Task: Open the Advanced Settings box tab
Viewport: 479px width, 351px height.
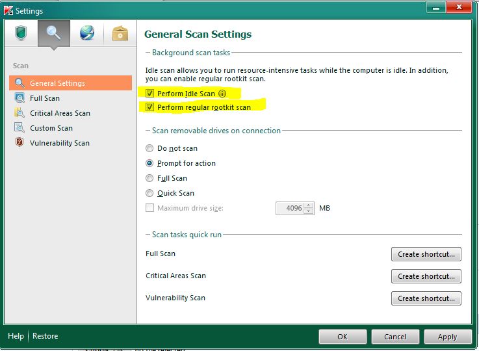Action: 120,33
